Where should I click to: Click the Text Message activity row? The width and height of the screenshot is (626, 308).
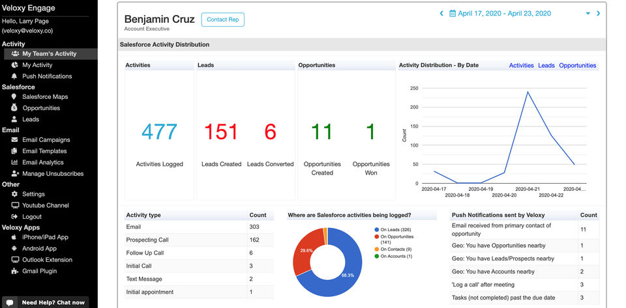(200, 279)
